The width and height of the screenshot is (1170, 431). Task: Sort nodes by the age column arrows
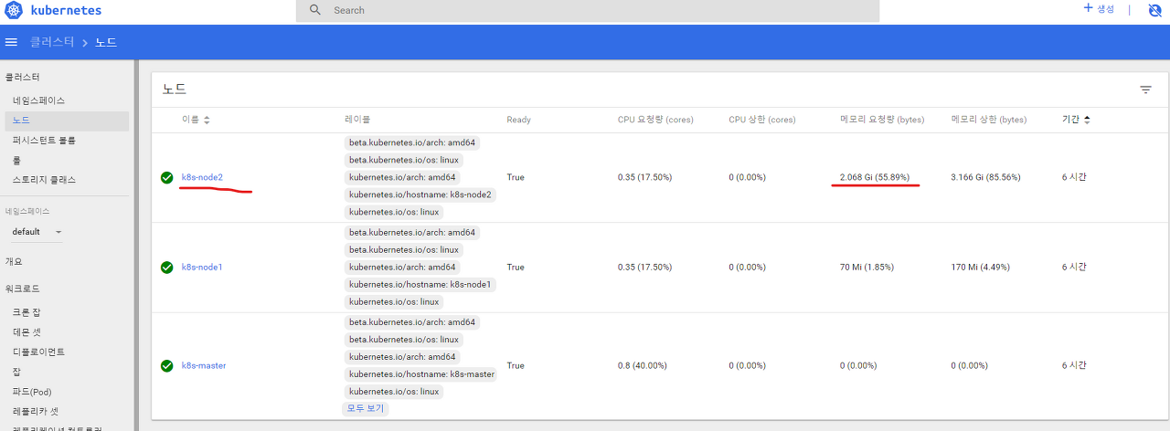click(x=1087, y=120)
